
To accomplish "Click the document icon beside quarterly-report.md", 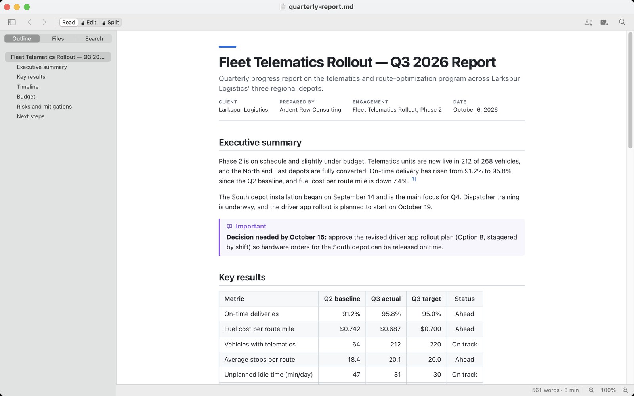I will [283, 7].
